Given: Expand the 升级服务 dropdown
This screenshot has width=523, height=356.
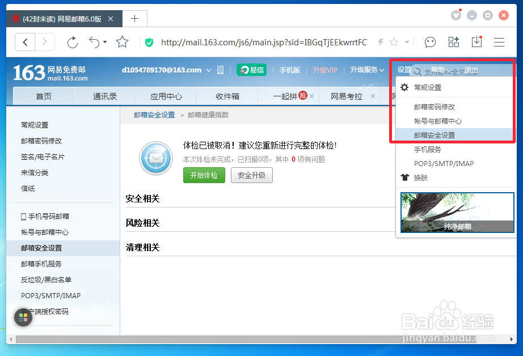Looking at the screenshot, I should [x=367, y=70].
